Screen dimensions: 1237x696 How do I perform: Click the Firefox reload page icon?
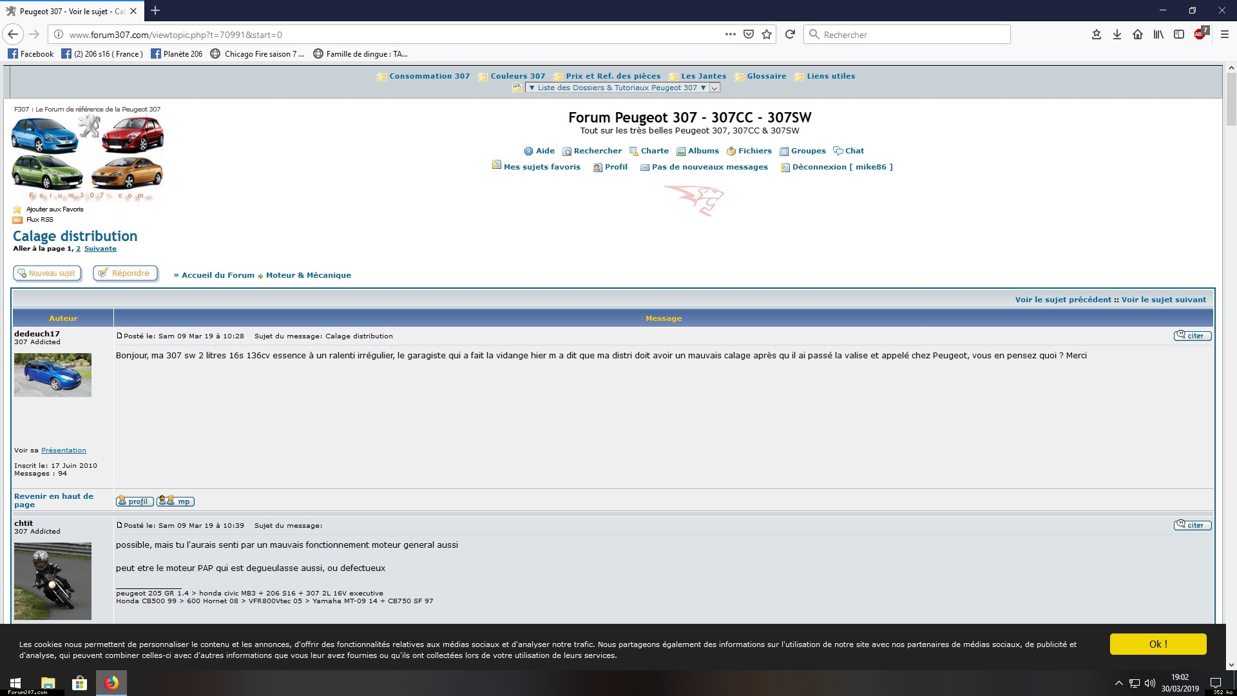click(790, 34)
